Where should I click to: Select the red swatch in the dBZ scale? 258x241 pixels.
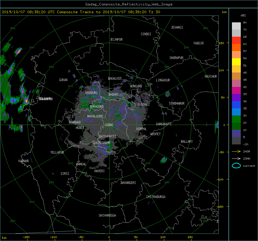[236, 40]
